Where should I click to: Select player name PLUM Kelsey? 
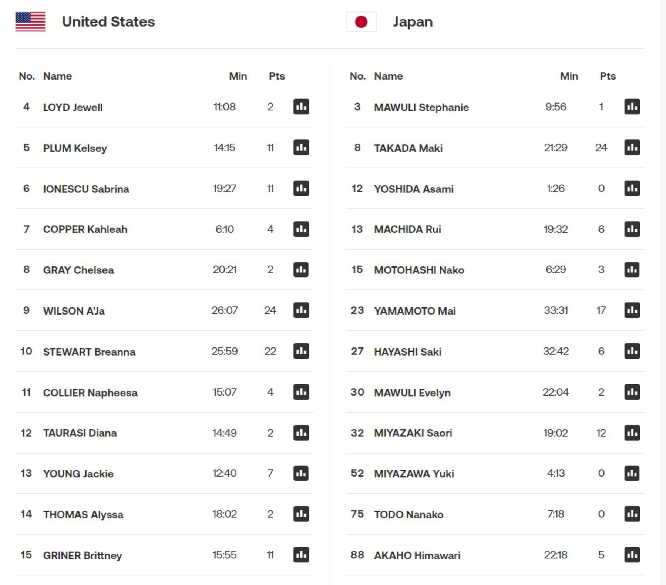coord(75,148)
